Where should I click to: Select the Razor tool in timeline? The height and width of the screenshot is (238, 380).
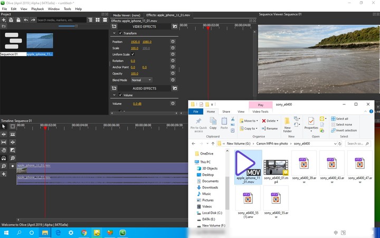[x=12, y=134]
